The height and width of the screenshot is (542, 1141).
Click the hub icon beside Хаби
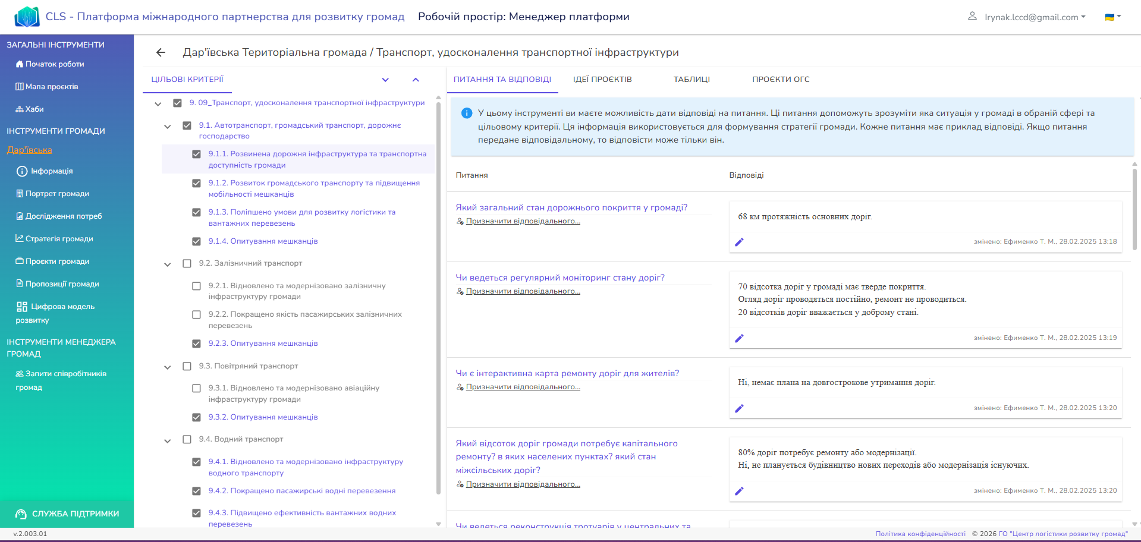point(20,109)
